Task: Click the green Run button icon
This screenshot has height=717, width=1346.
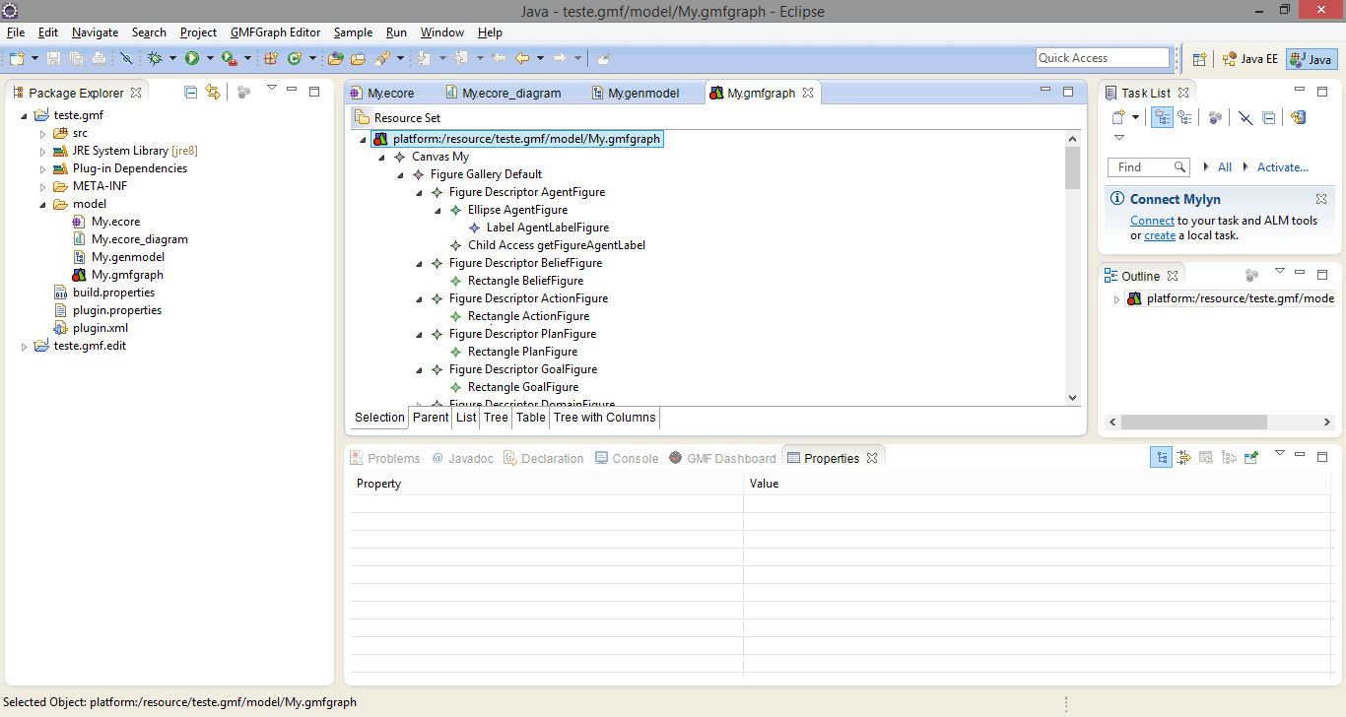Action: 192,59
